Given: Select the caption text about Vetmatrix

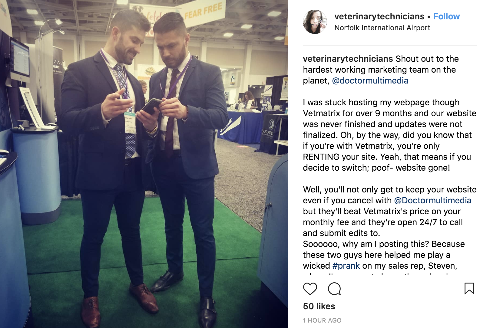Looking at the screenshot, I should coord(390,135).
